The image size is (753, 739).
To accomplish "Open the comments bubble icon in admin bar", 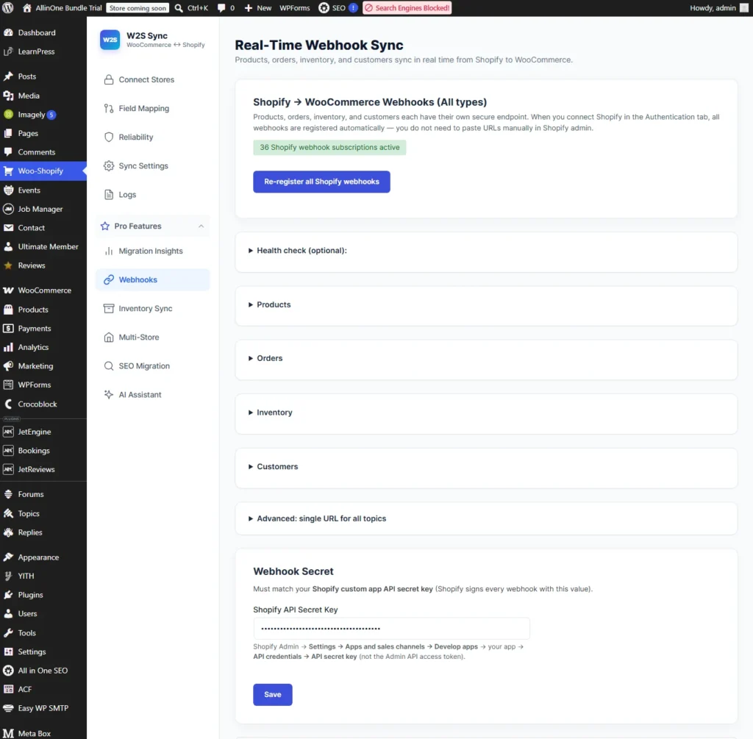I will 221,8.
